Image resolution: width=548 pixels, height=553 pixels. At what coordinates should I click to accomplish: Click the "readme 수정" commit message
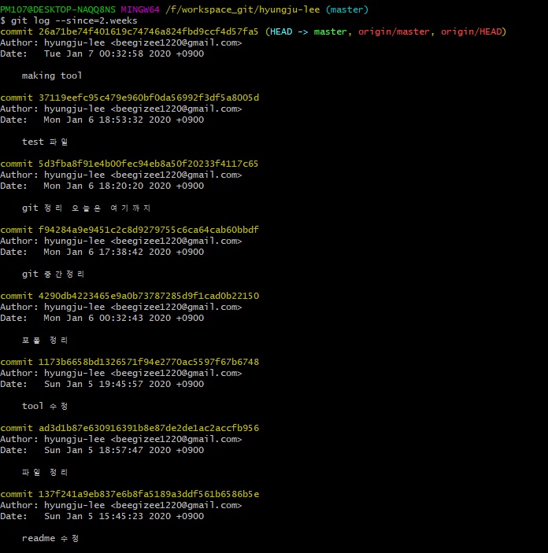click(50, 538)
